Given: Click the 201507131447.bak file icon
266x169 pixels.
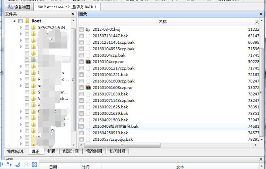Looking at the screenshot, I should pyautogui.click(x=88, y=36).
